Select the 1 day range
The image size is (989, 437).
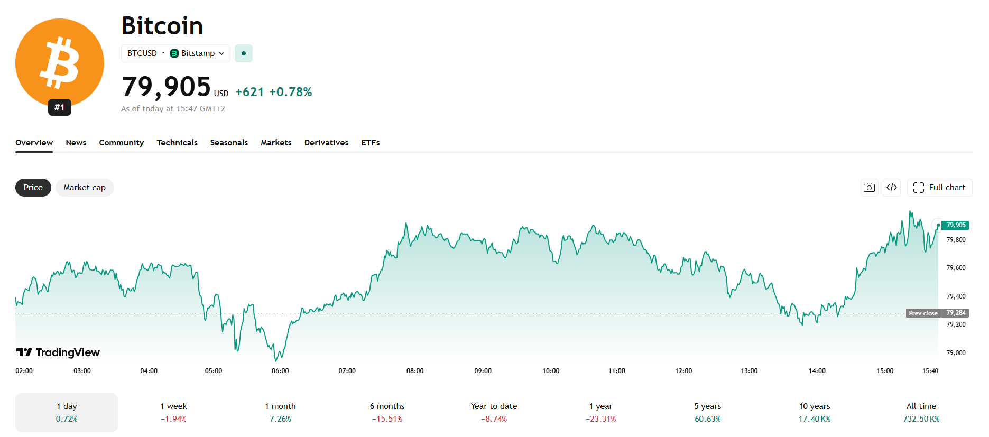[67, 413]
